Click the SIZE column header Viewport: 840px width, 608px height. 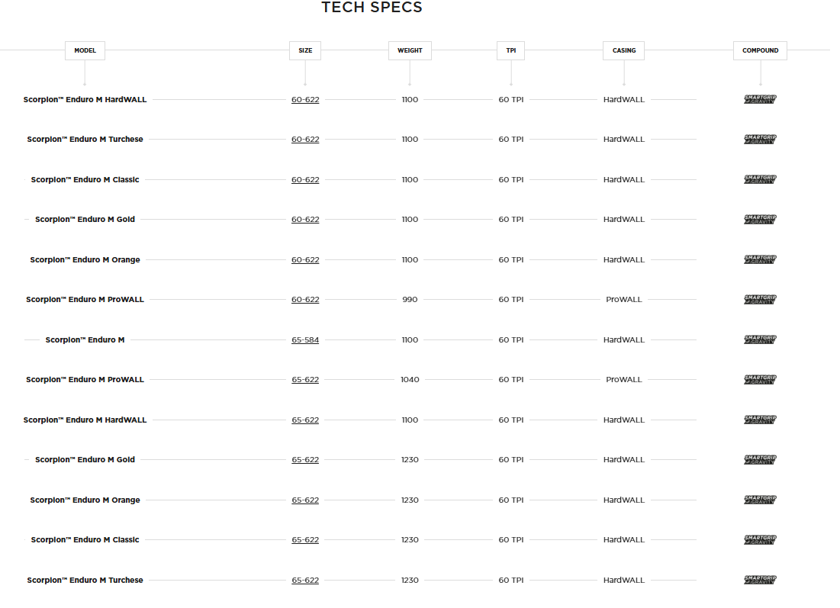click(x=305, y=50)
